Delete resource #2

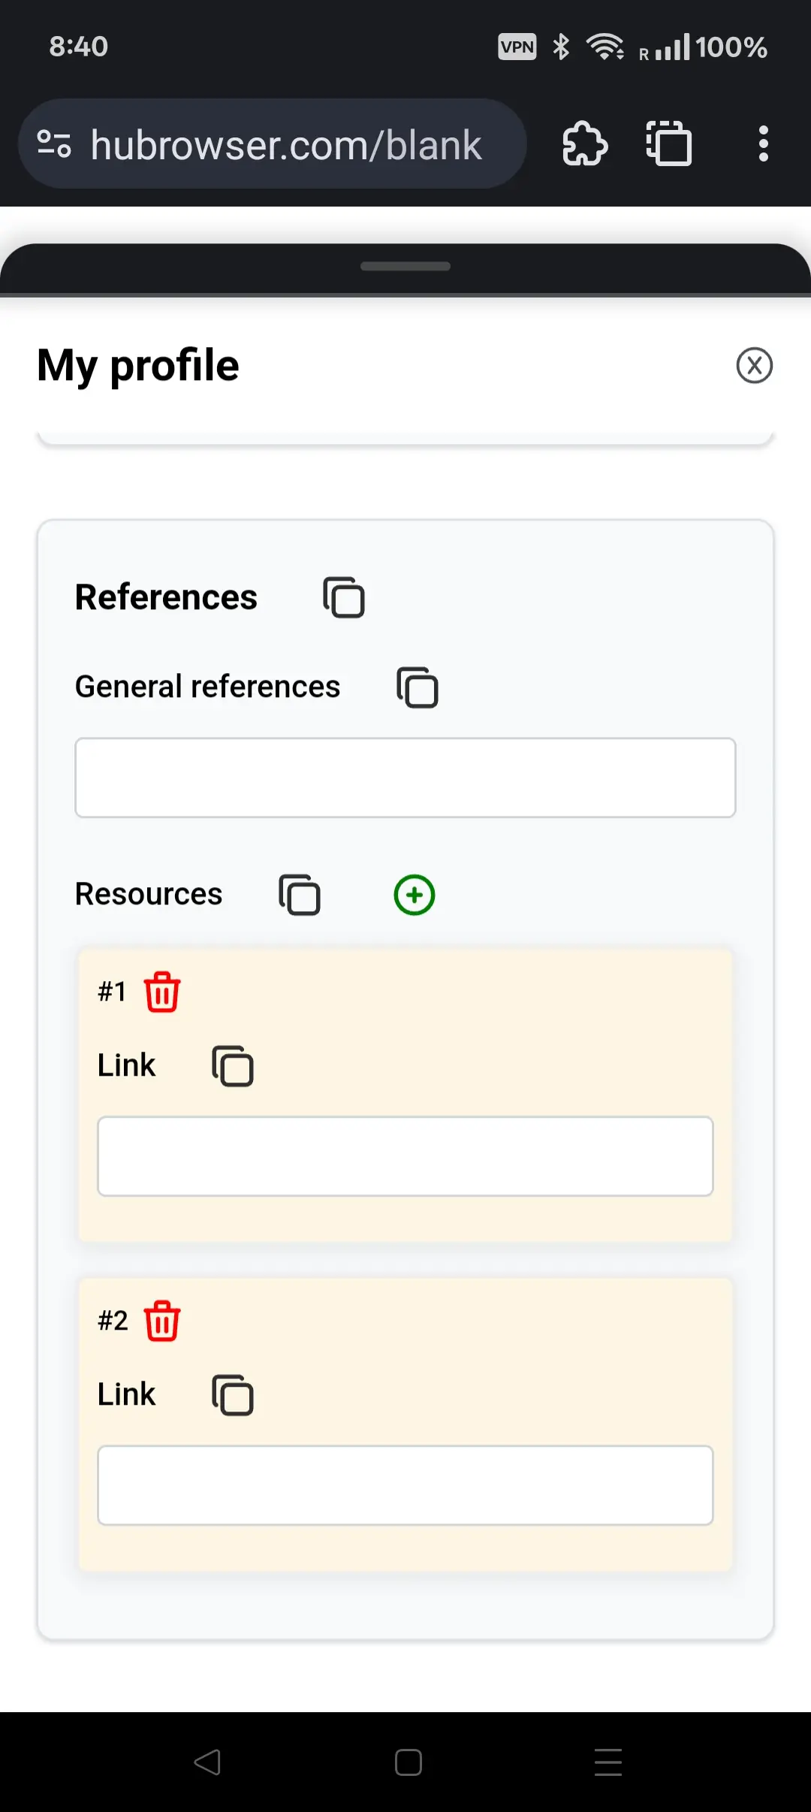tap(162, 1321)
